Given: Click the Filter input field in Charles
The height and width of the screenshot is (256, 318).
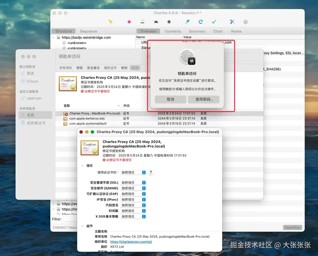Looking at the screenshot, I should pyautogui.click(x=70, y=219).
